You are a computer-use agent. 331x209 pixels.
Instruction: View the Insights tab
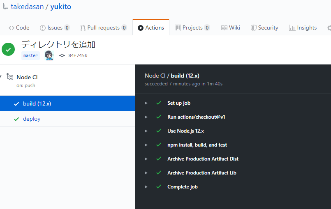coord(303,28)
